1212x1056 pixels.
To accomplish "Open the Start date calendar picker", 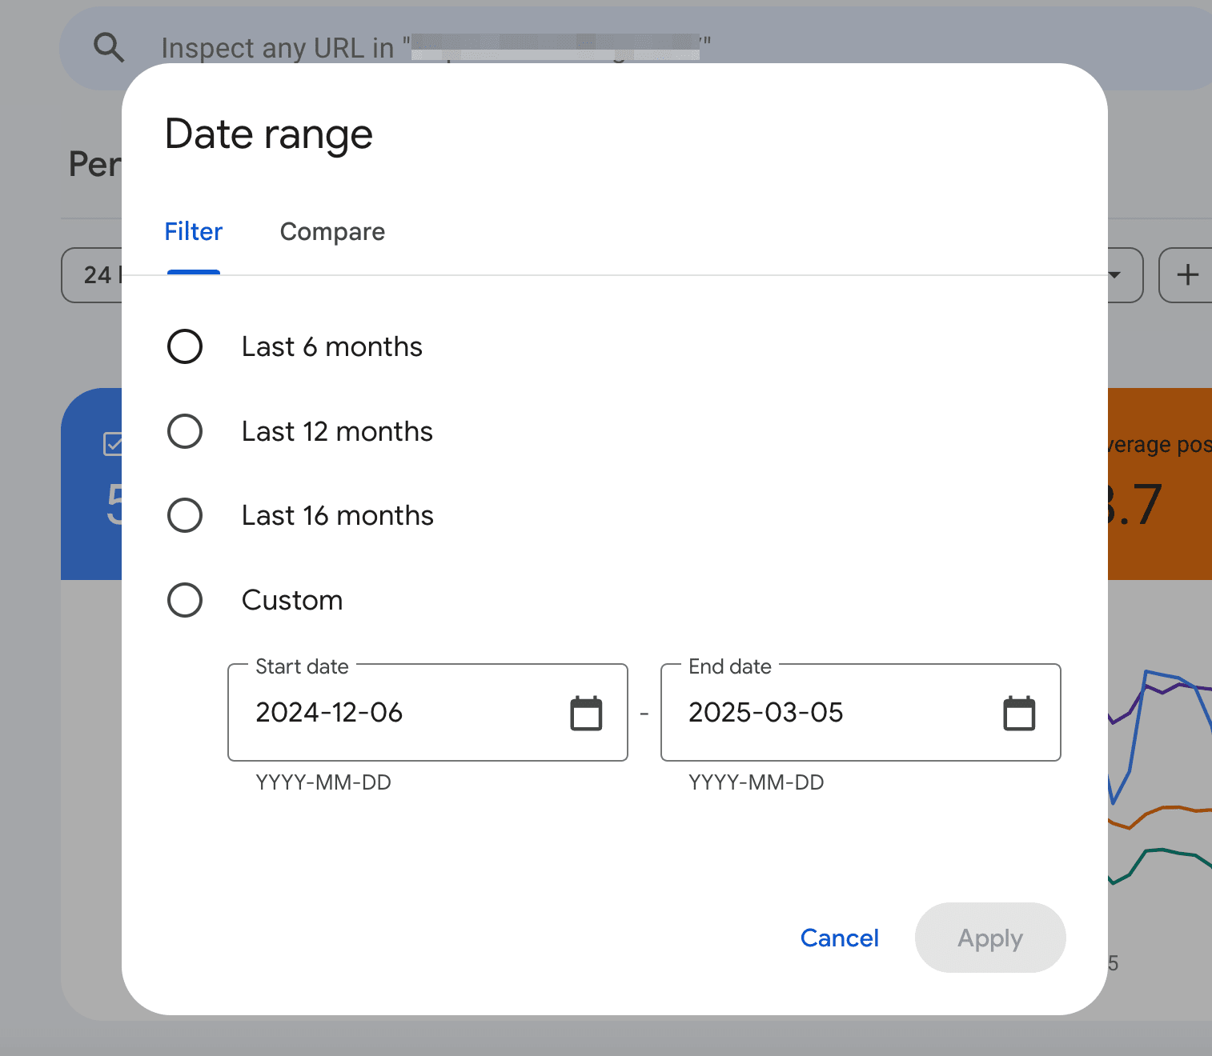I will [587, 712].
